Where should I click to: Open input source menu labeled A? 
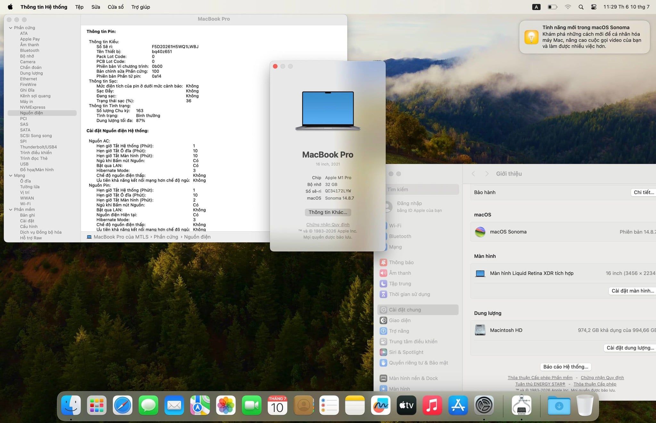coord(536,7)
